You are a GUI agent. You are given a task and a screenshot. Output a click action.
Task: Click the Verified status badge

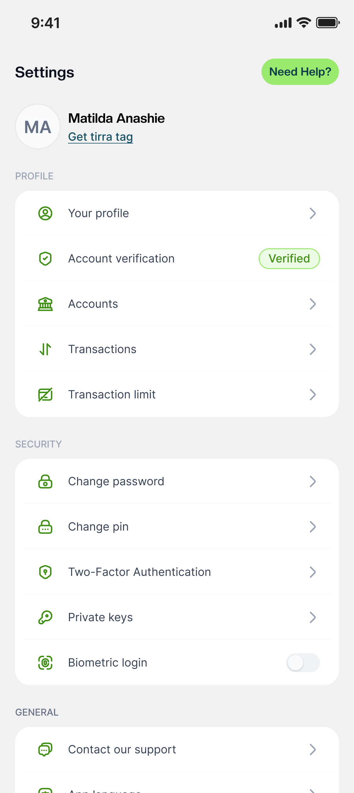(289, 259)
